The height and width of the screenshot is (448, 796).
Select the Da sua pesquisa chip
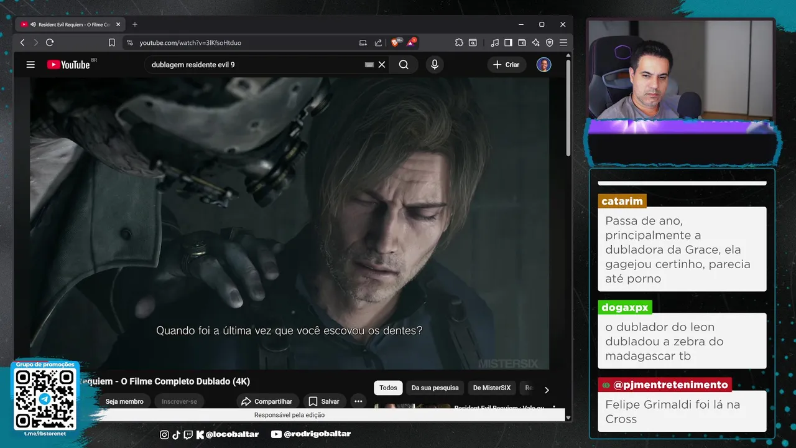[435, 388]
